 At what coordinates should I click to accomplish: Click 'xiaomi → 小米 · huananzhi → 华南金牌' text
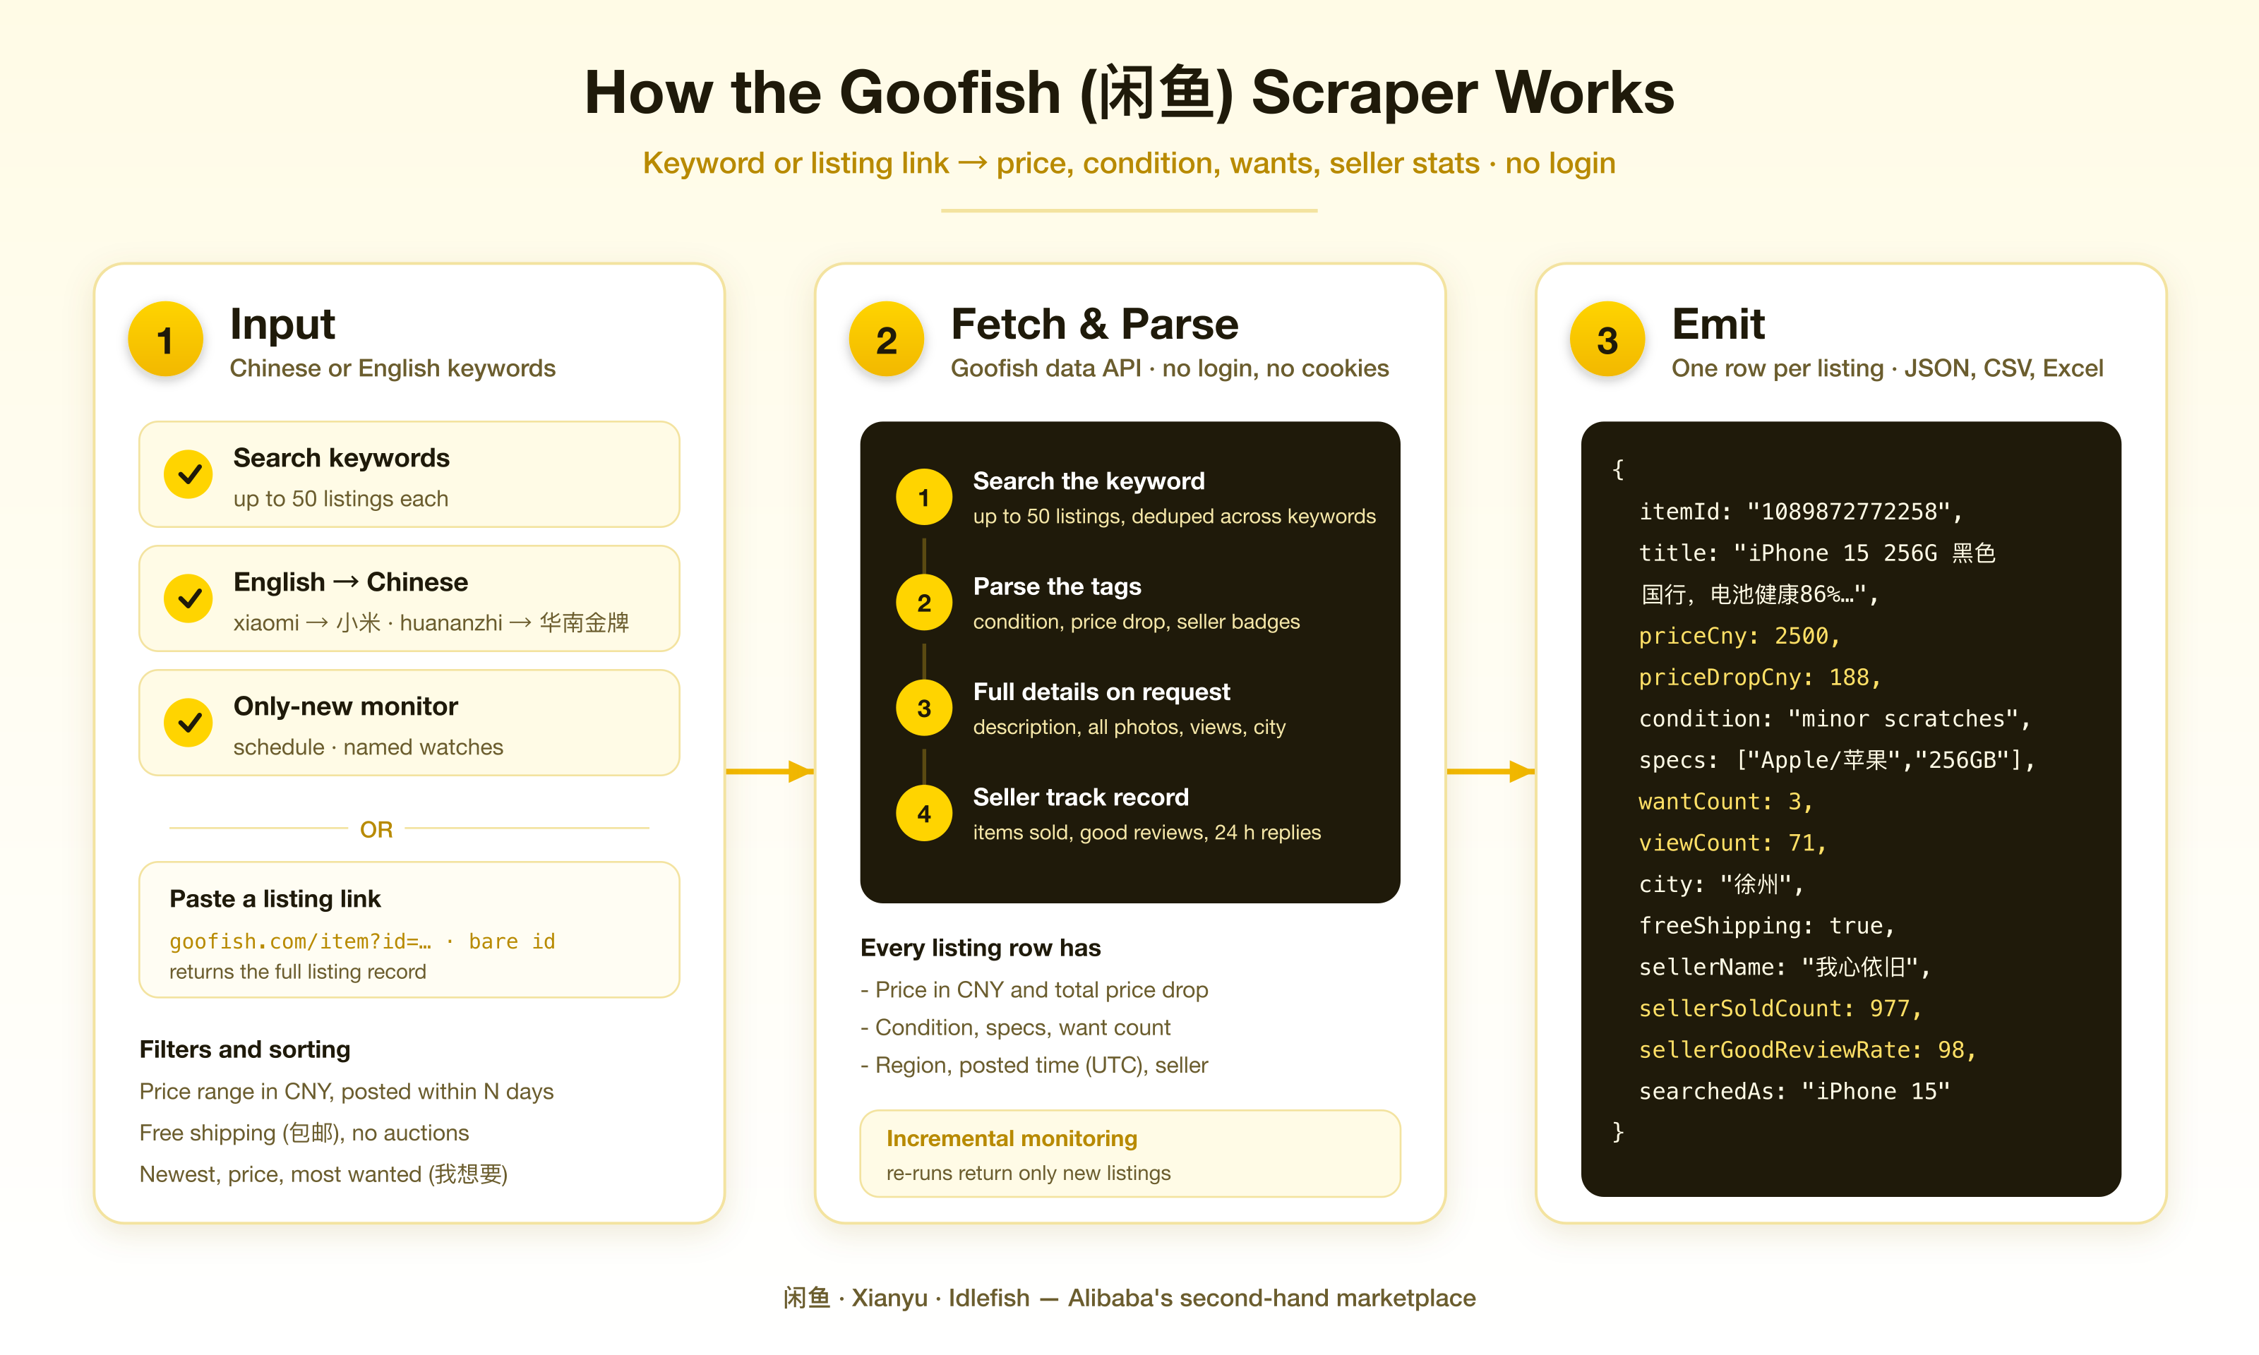[430, 622]
